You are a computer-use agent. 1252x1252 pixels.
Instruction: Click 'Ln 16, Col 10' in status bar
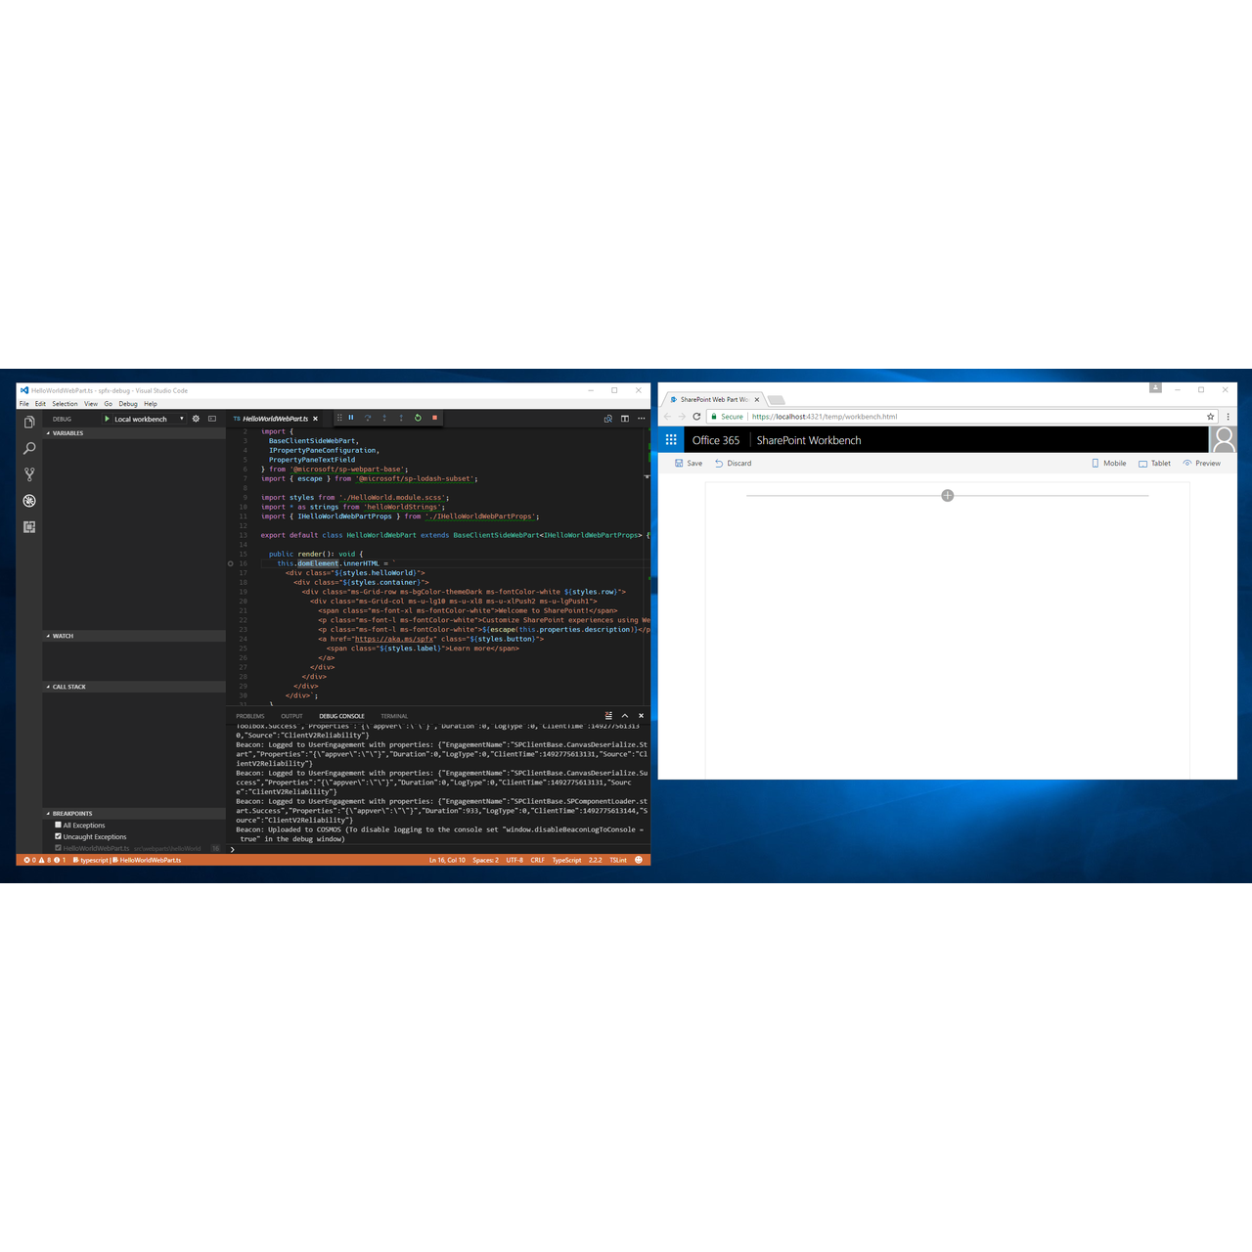(447, 860)
